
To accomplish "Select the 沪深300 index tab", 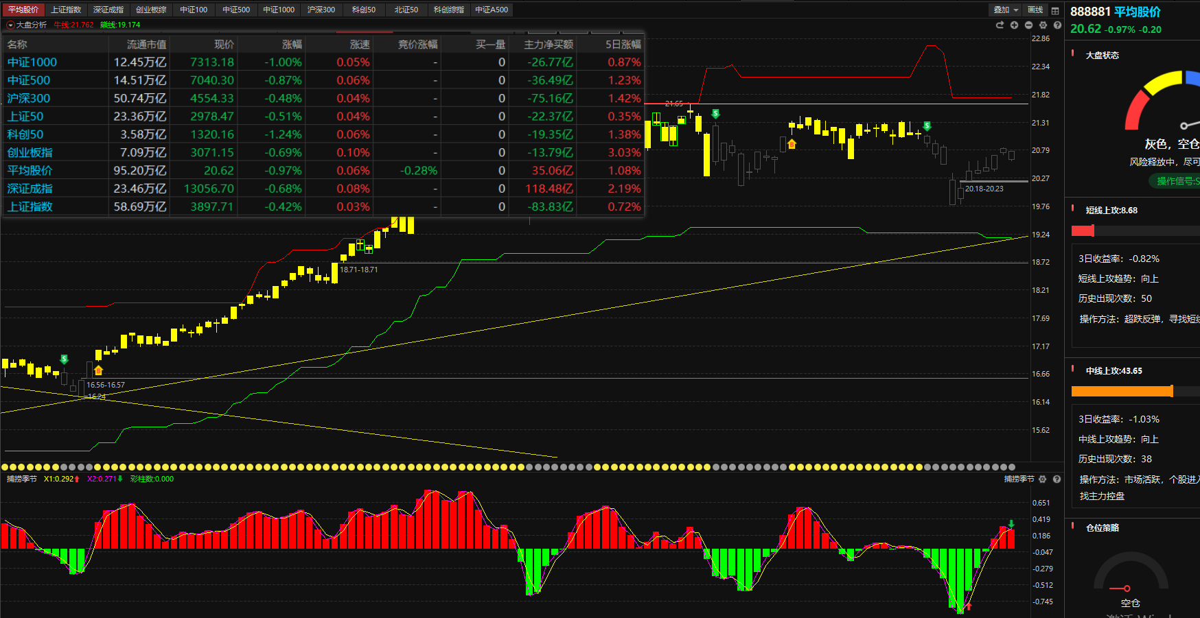I will (x=321, y=10).
